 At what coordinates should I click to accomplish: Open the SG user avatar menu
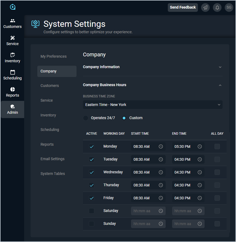tap(229, 8)
